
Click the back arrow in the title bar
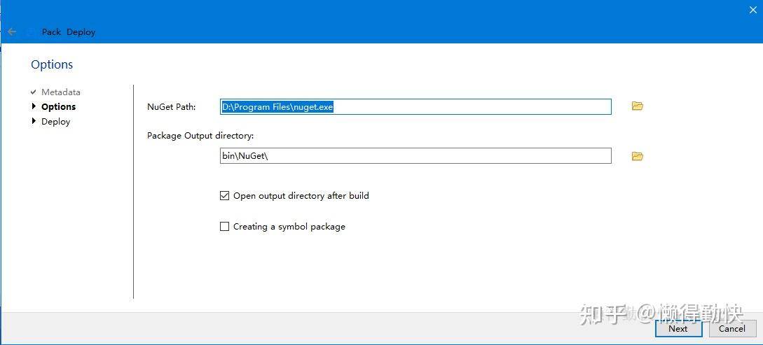[12, 31]
